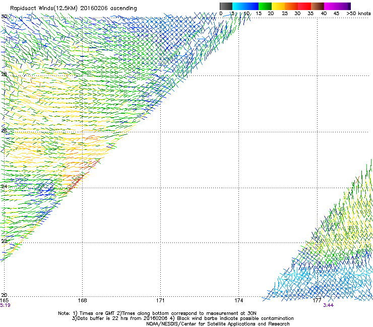373x327 pixels.
Task: Click the brown 35-40 knots color band
Action: click(318, 6)
